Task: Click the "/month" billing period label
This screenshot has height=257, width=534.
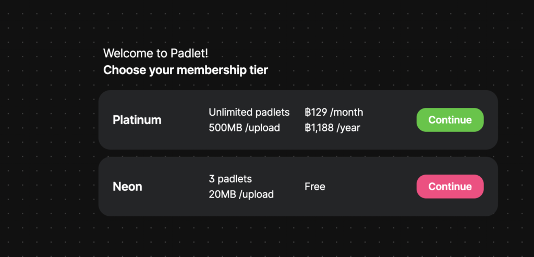Action: 347,112
